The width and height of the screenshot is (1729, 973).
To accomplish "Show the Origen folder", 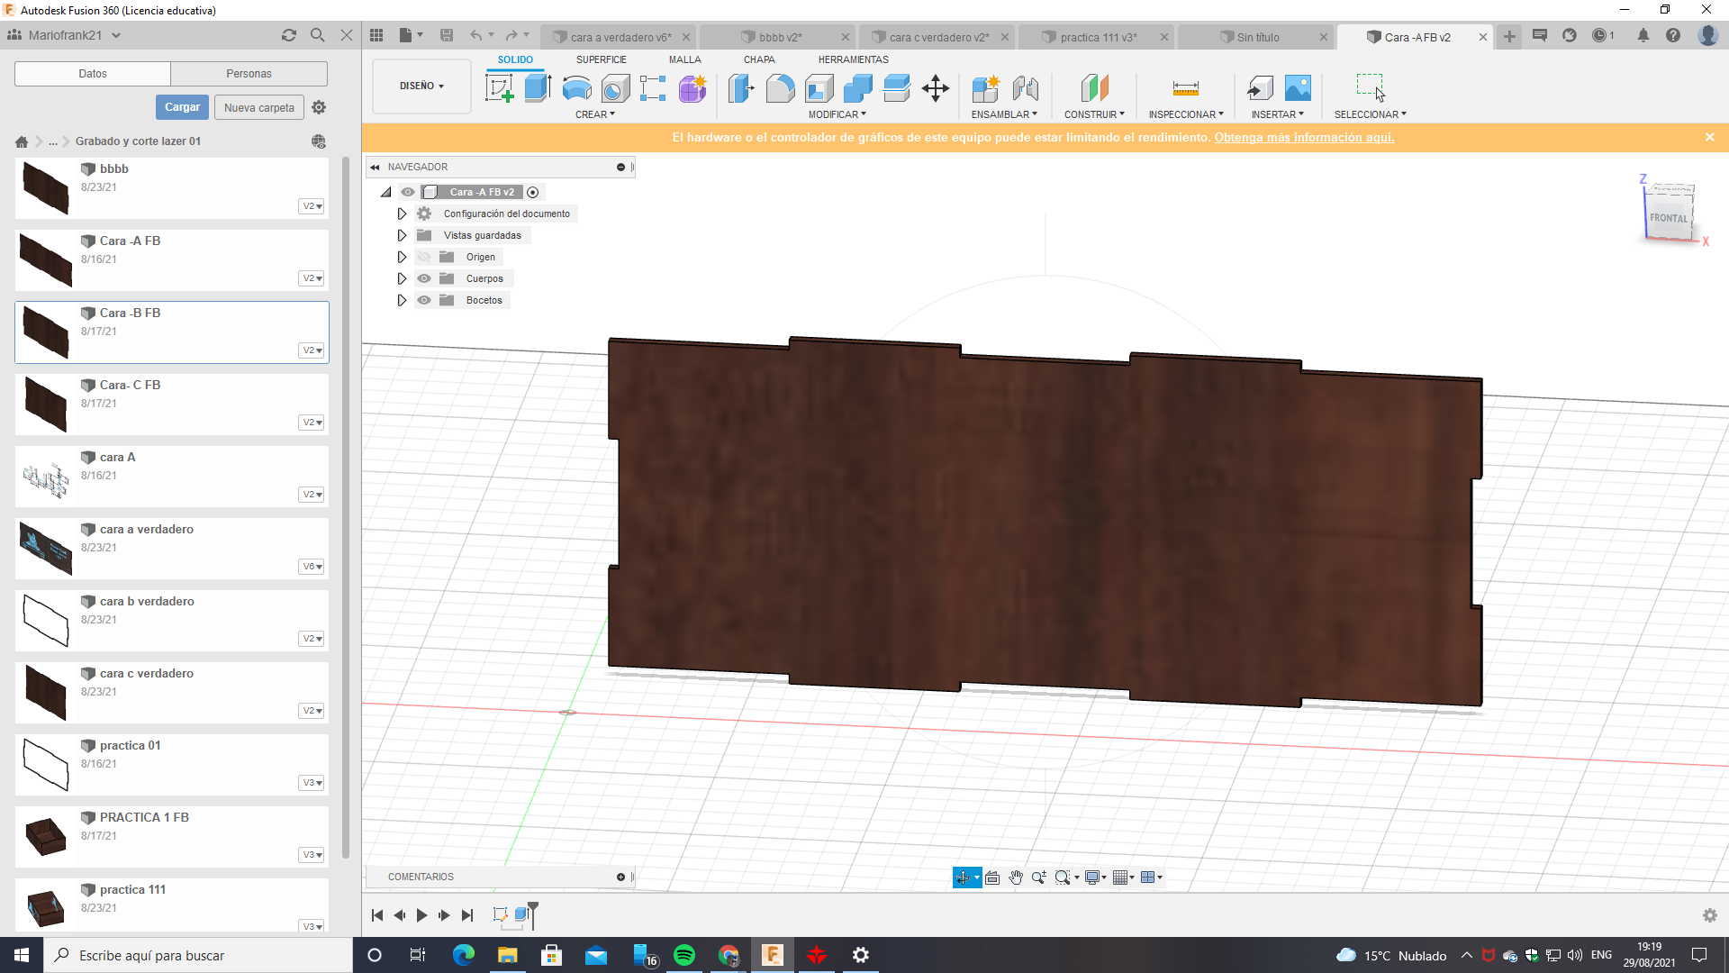I will (424, 257).
